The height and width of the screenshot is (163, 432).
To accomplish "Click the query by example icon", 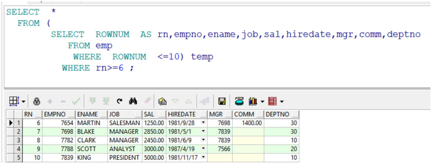I will coord(162,102).
